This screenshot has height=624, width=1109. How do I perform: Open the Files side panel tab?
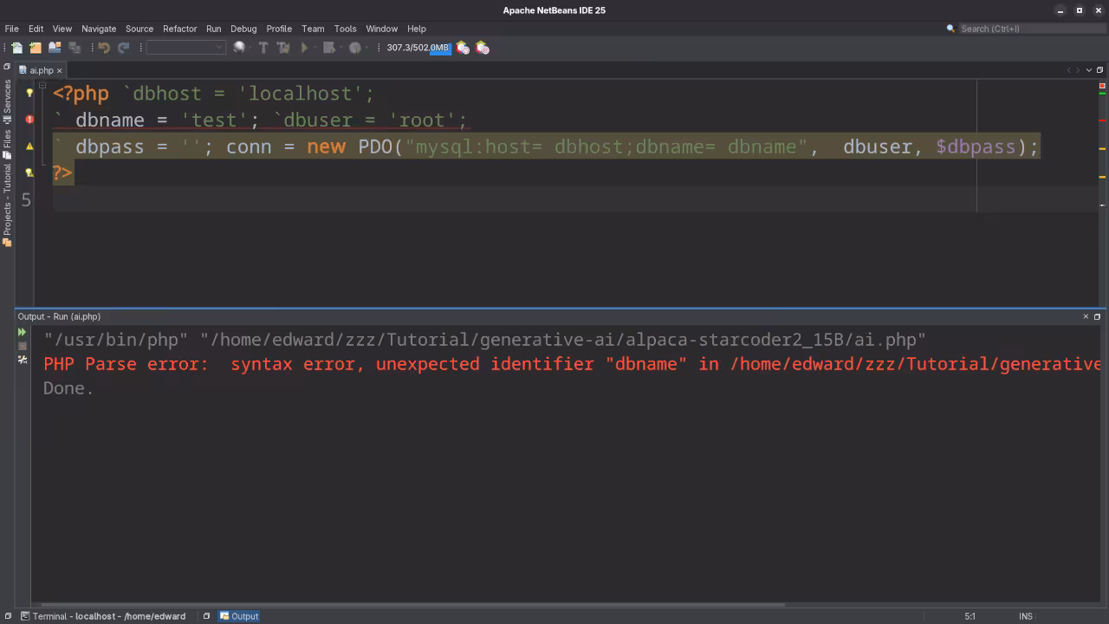(x=7, y=144)
